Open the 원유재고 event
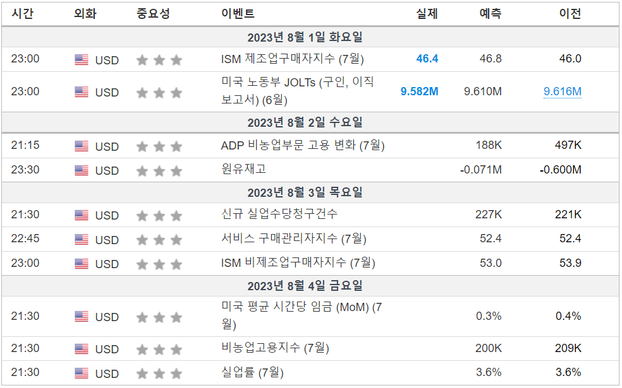Screen dimensions: 622x388 [243, 169]
